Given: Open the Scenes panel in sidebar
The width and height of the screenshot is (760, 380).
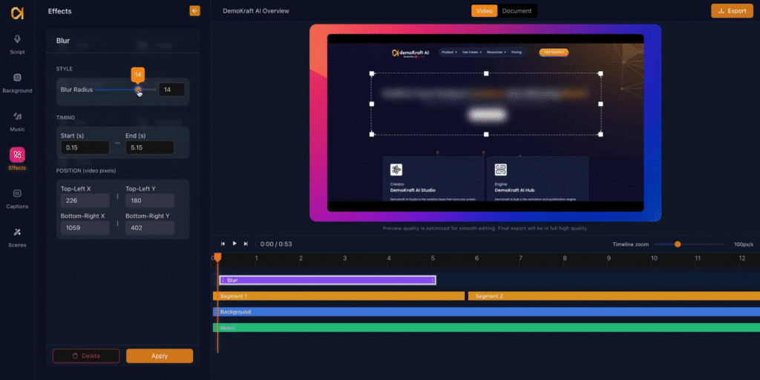Looking at the screenshot, I should pos(16,236).
